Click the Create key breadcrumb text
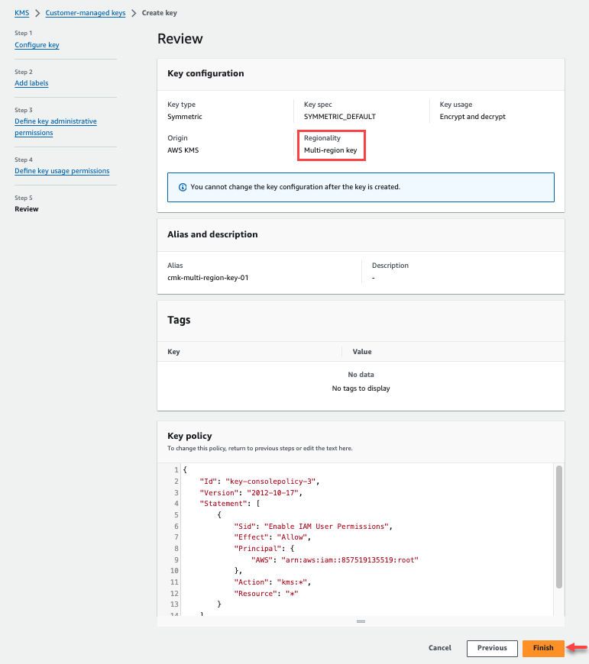589x664 pixels. pyautogui.click(x=160, y=13)
